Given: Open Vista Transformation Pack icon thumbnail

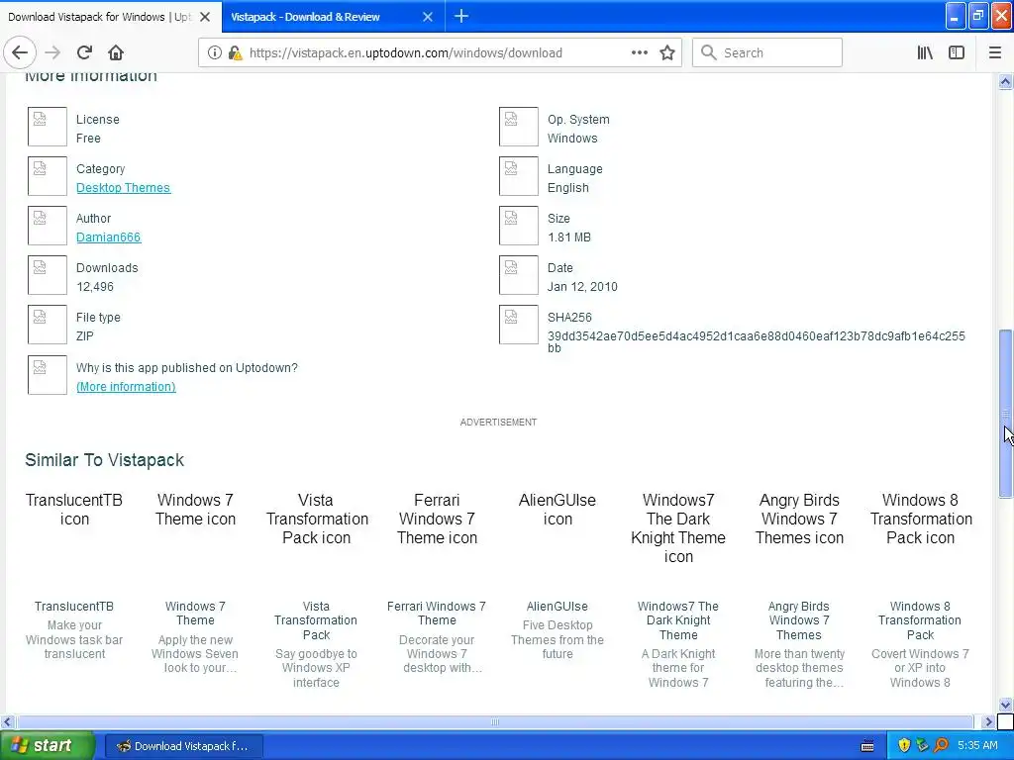Looking at the screenshot, I should (316, 519).
